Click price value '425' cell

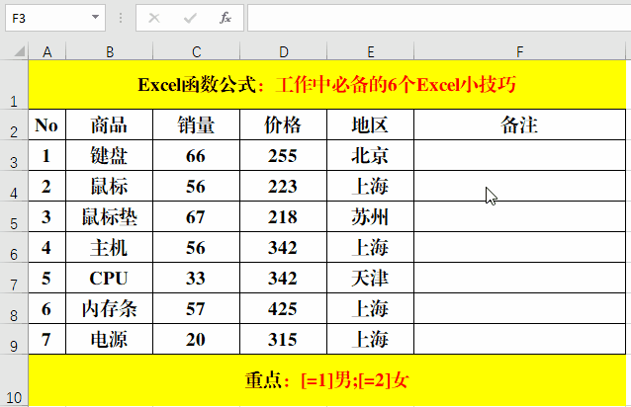[x=284, y=308]
